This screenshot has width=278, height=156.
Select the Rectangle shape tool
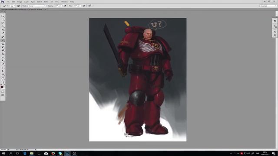(3, 75)
